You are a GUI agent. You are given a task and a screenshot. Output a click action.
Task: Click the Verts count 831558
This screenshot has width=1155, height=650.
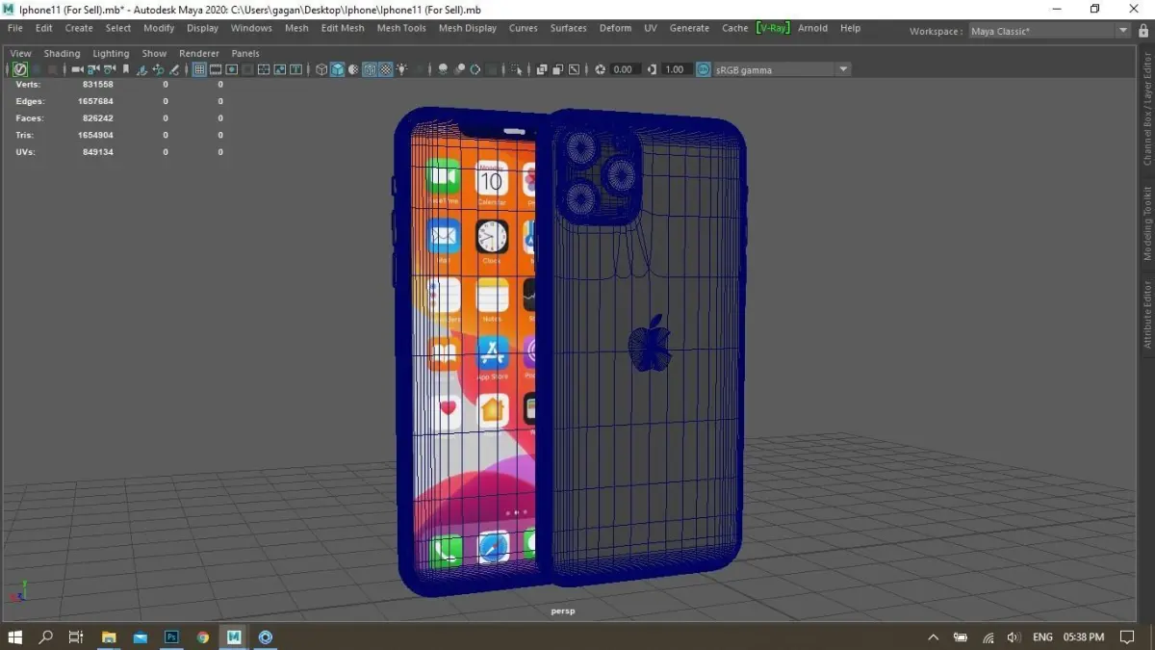97,85
